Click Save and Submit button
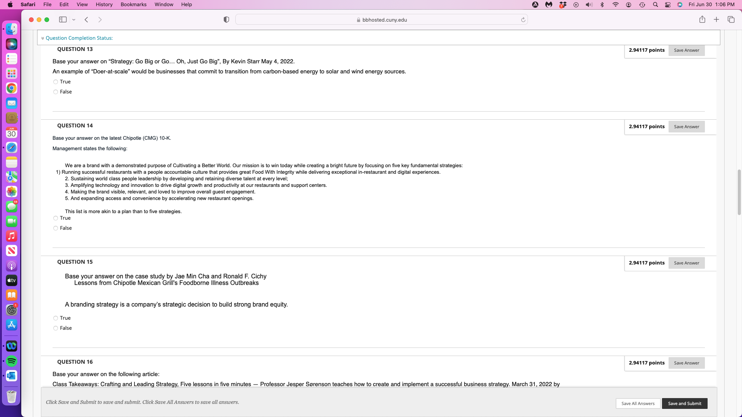This screenshot has height=417, width=742. click(x=684, y=403)
